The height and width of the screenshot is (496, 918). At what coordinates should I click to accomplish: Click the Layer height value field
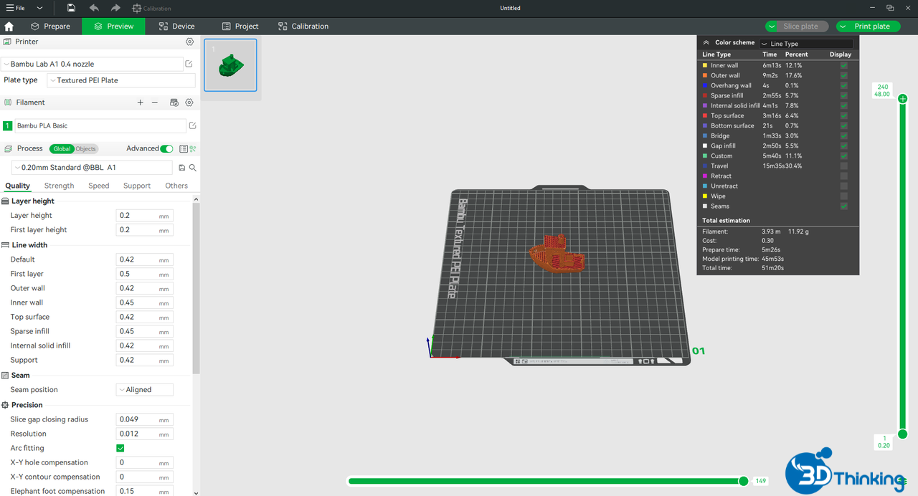coord(144,216)
